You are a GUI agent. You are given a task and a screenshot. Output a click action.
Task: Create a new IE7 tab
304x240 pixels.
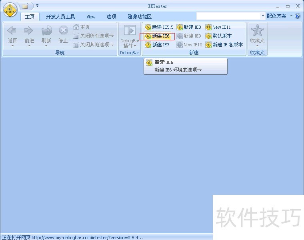[x=157, y=45]
